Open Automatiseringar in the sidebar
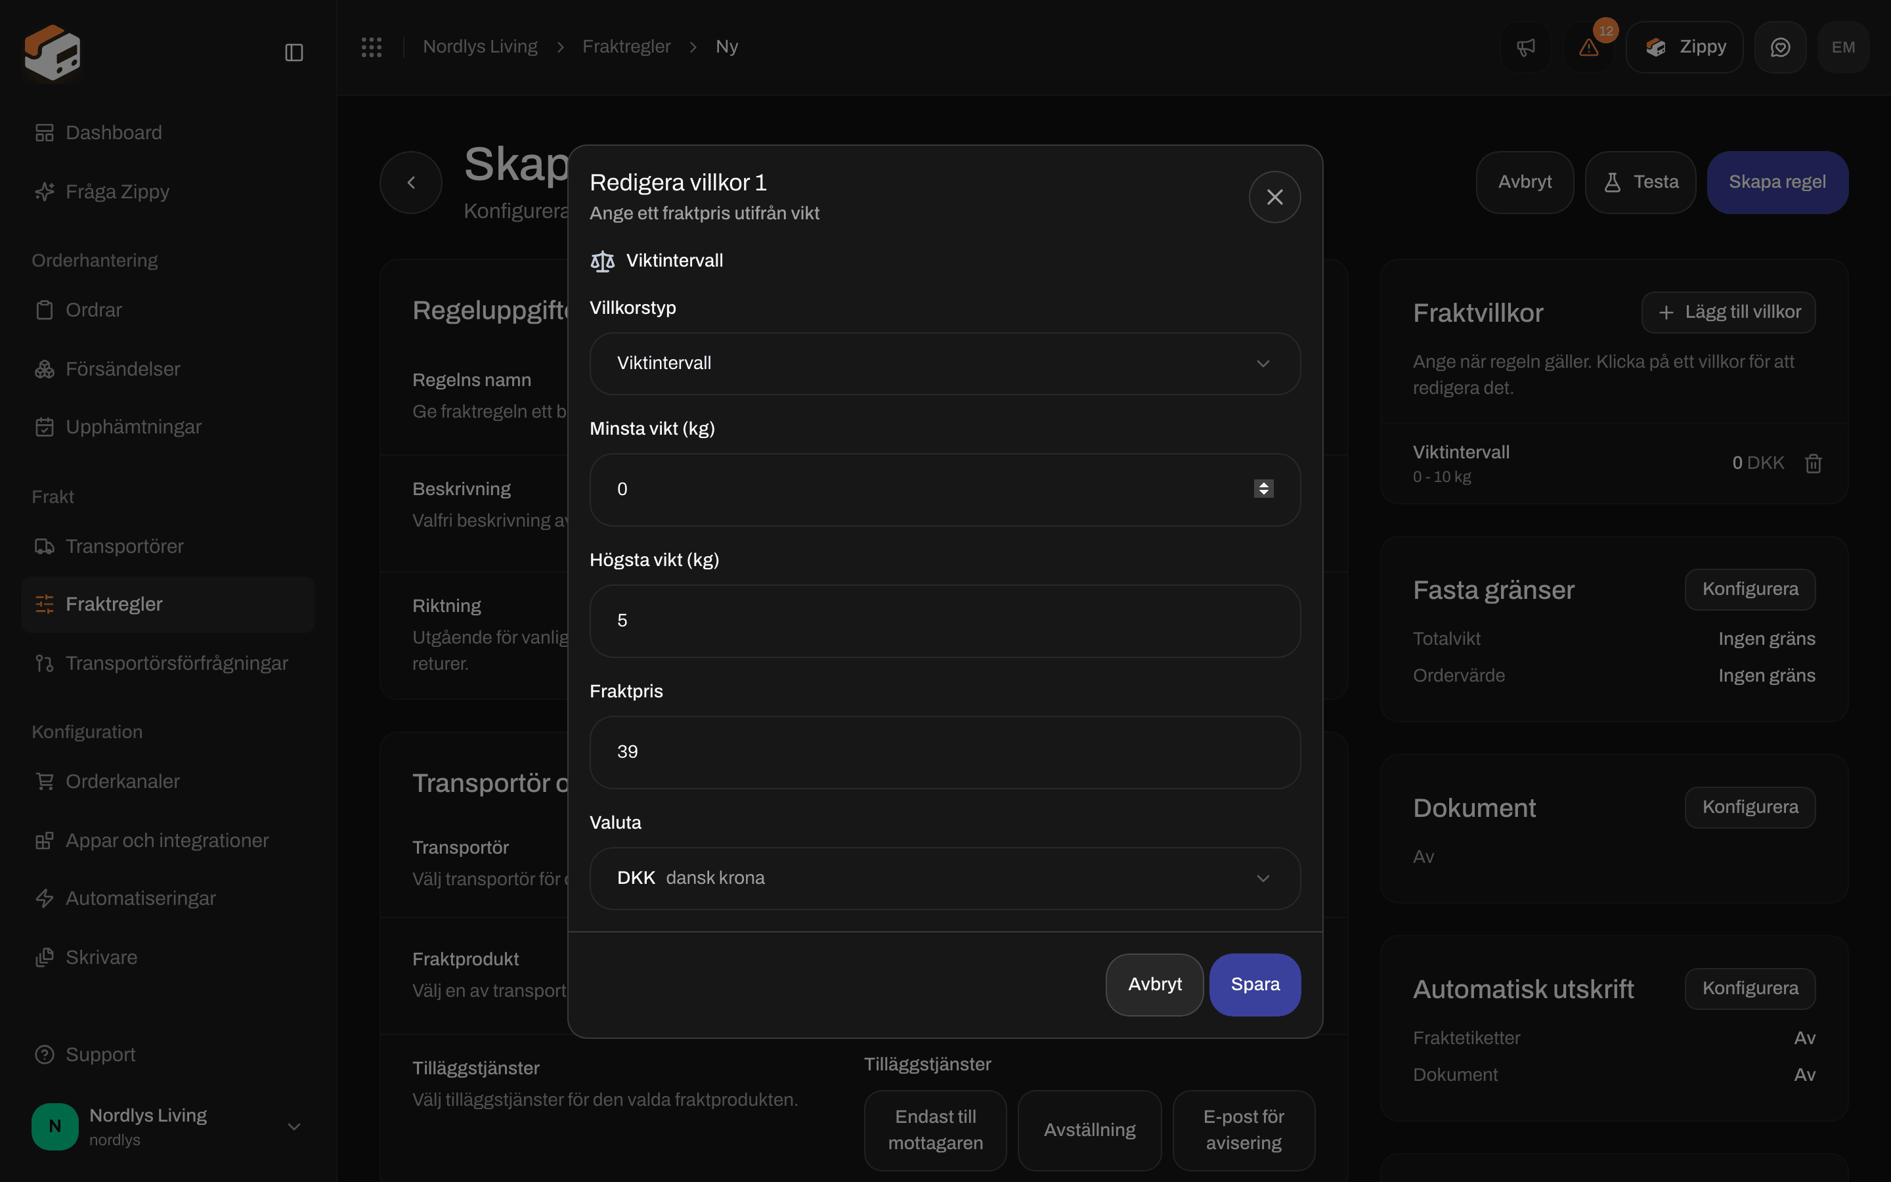This screenshot has width=1891, height=1182. point(168,898)
